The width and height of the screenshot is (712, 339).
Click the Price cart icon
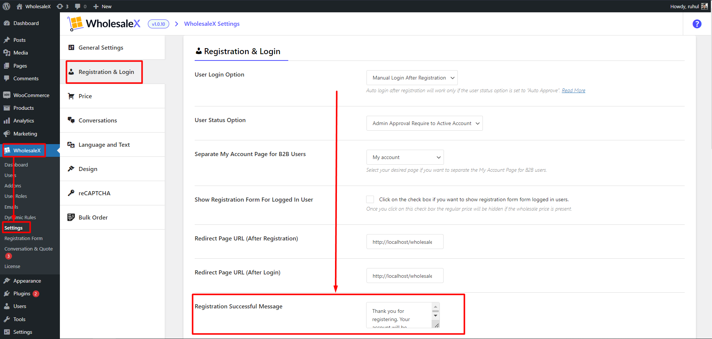tap(71, 96)
